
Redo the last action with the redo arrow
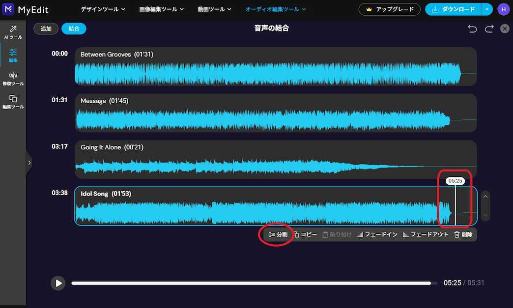tap(489, 28)
